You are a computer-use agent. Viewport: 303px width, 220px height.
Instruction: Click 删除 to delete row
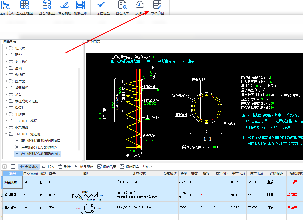click(x=64, y=167)
